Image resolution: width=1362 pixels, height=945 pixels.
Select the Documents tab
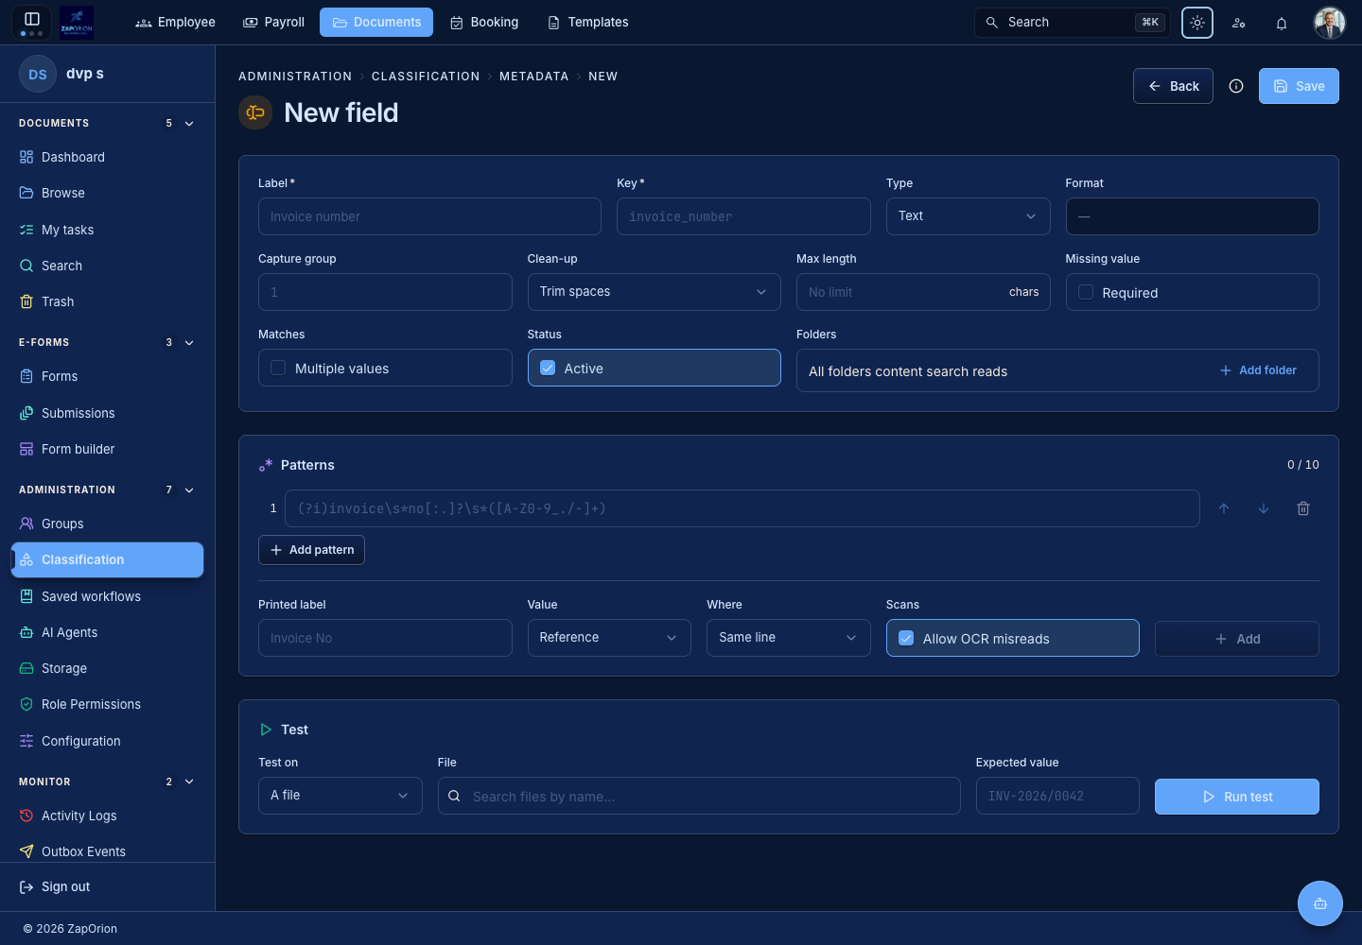point(376,22)
